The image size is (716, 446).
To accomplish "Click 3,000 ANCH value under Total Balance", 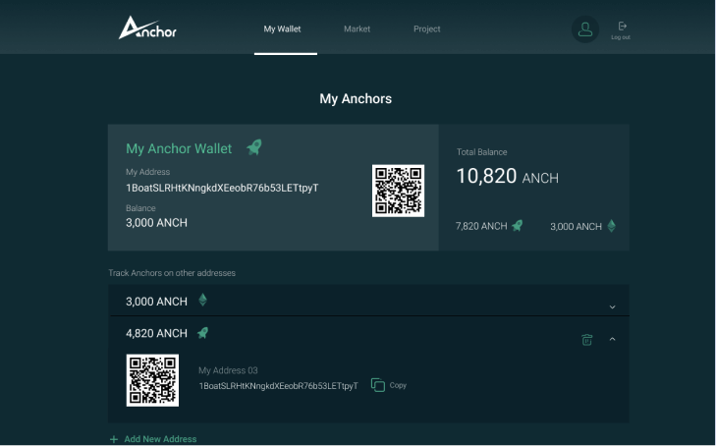I will click(x=576, y=226).
